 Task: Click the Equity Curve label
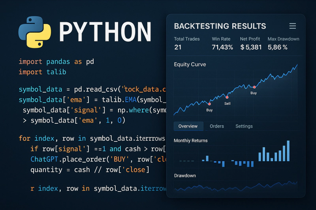coord(190,65)
